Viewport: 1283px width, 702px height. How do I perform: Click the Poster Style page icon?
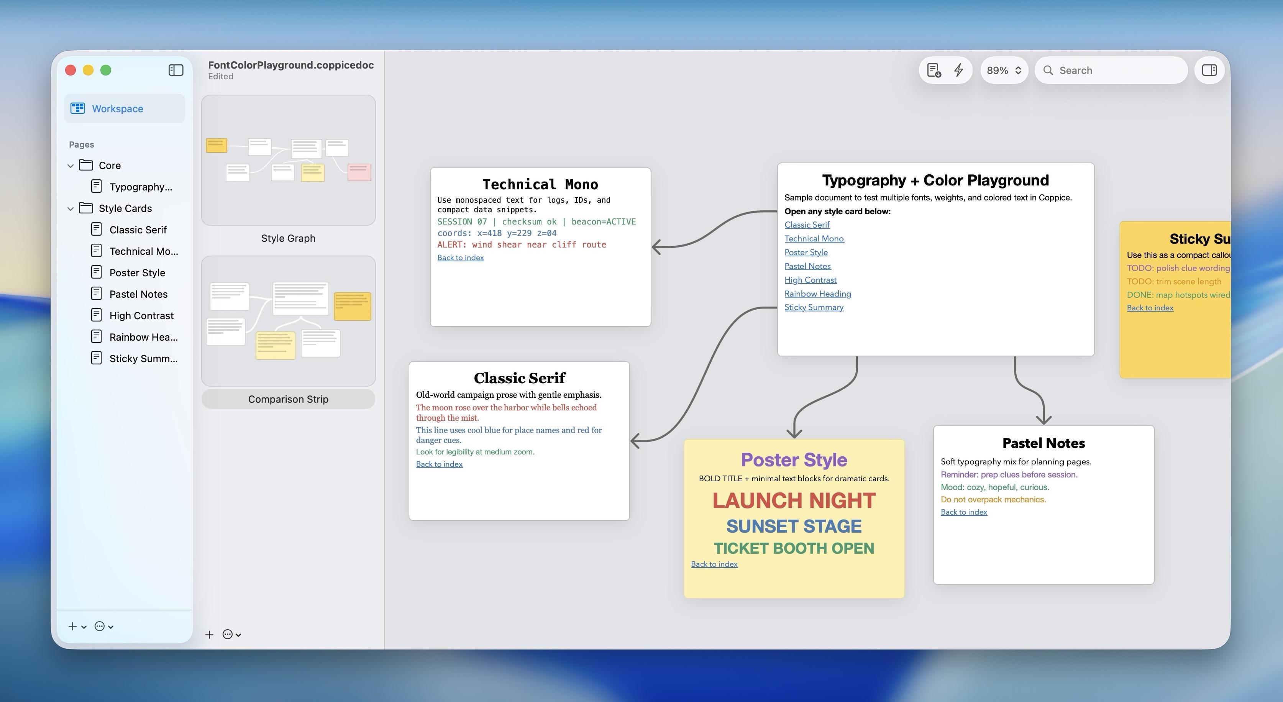click(x=97, y=272)
